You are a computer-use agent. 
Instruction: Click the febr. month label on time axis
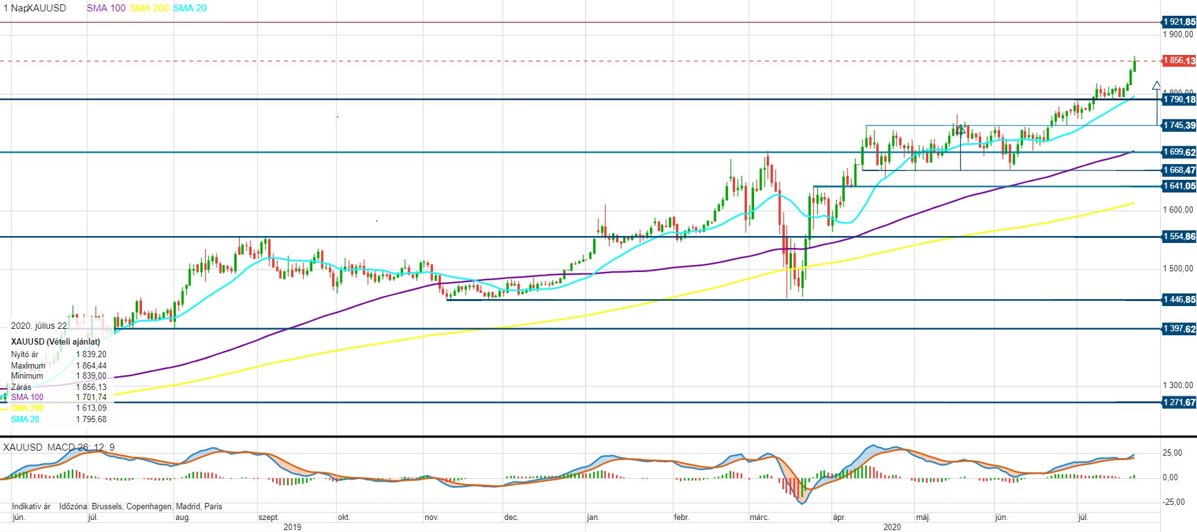(681, 517)
